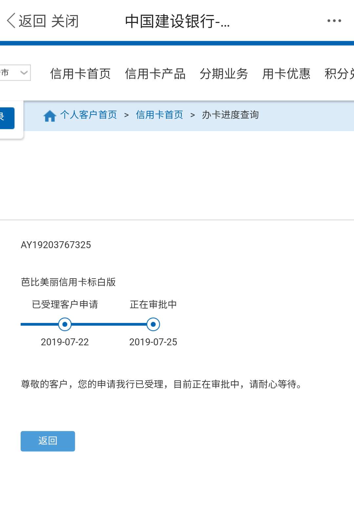Open the three-dot more options menu
The height and width of the screenshot is (516, 354).
click(334, 21)
